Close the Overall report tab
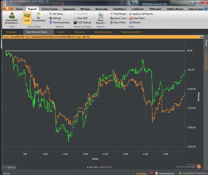The width and height of the screenshot is (208, 175). click(68, 32)
